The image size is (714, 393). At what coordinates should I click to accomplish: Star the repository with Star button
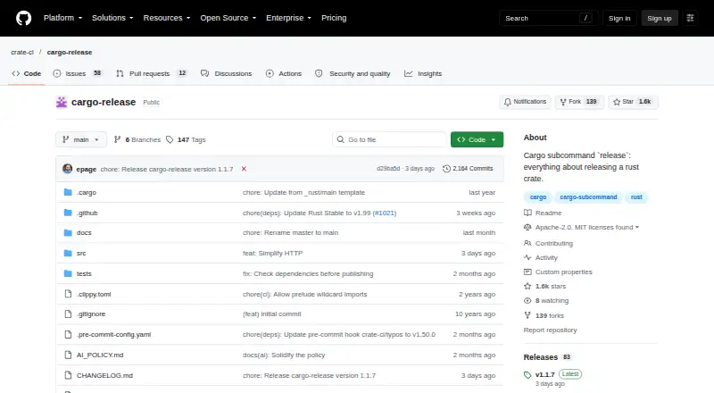[x=633, y=102]
